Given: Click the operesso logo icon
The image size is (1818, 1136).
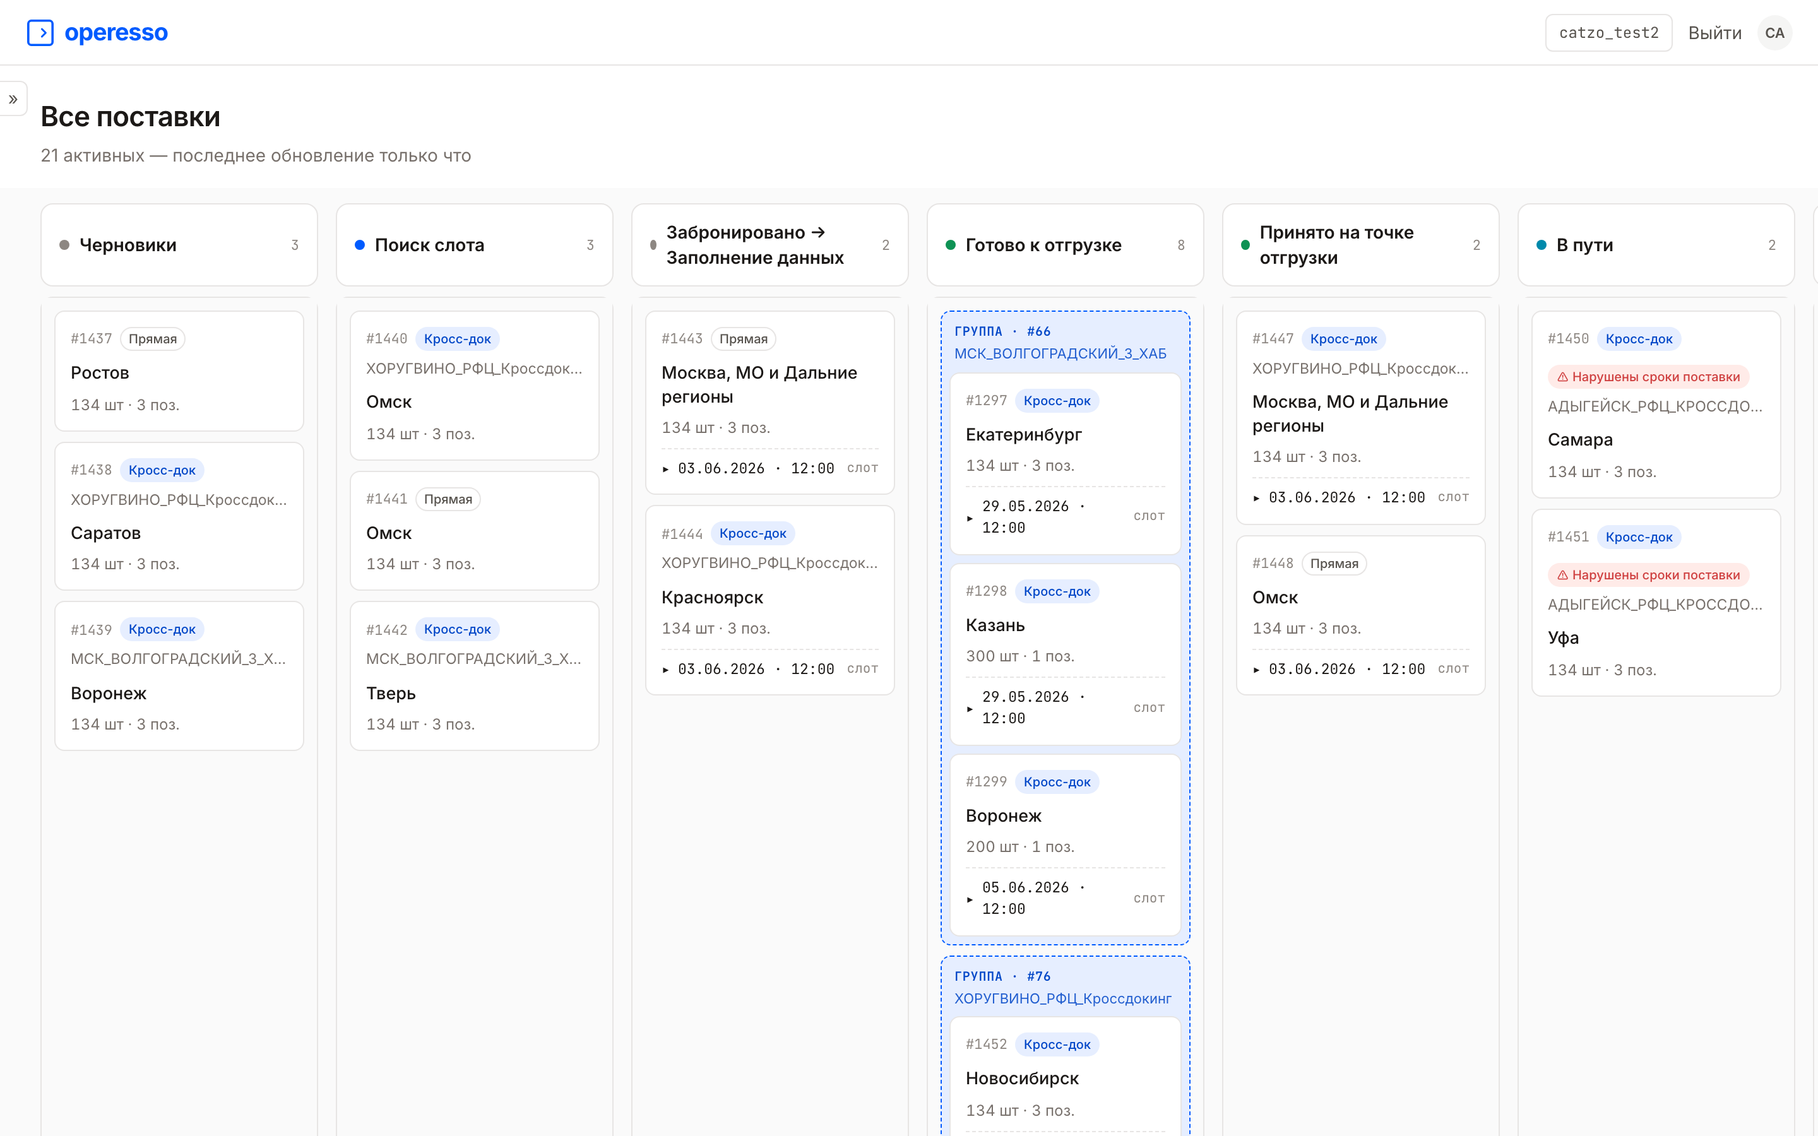Looking at the screenshot, I should (x=40, y=33).
